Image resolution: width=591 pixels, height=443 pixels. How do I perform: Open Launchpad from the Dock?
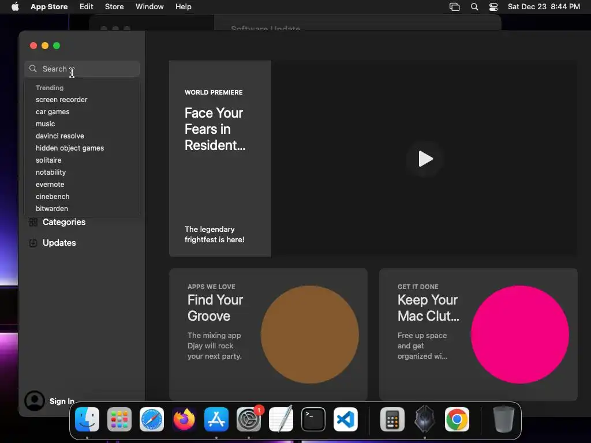[x=119, y=419]
